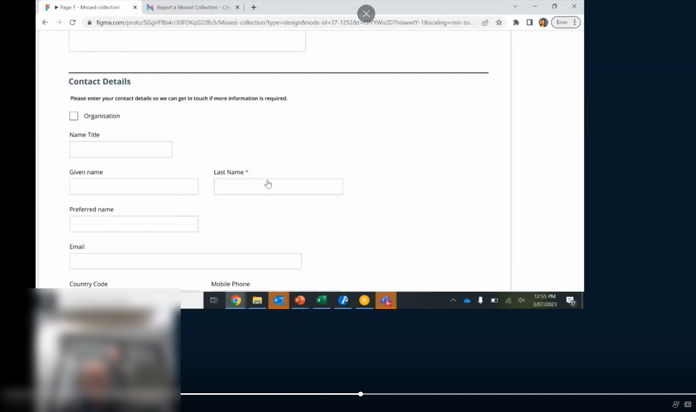Click the Contact Details heading
Screen dimensions: 696x412
click(100, 82)
